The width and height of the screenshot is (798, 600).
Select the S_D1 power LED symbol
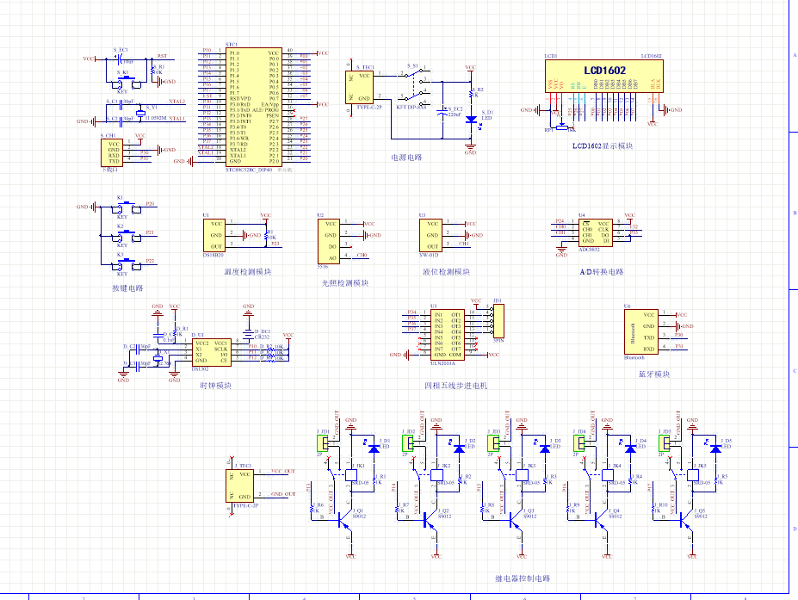coord(471,121)
